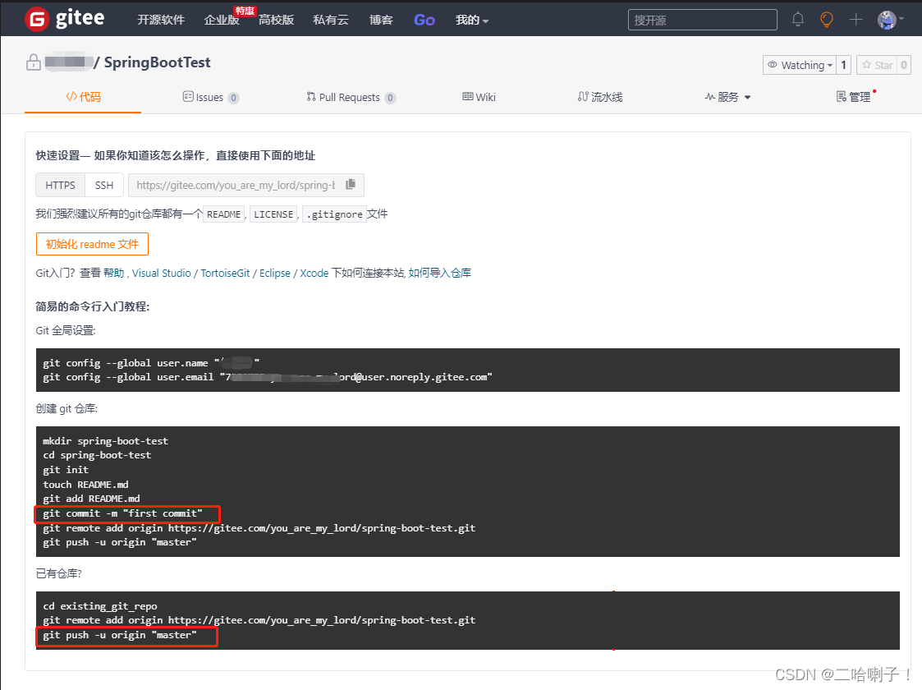
Task: Expand the 我的 menu
Action: 471,20
